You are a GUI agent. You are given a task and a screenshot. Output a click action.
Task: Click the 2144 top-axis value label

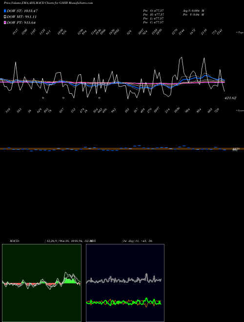182,32
